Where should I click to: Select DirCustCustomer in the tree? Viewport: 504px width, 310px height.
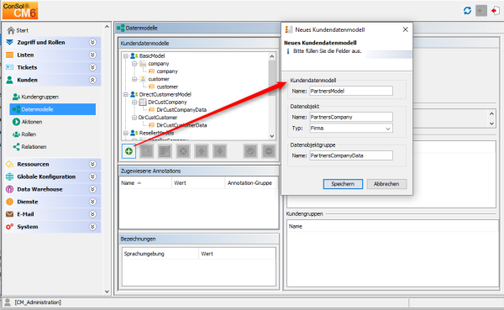pos(158,118)
